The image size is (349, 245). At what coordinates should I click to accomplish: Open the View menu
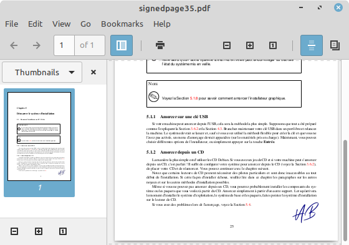pos(62,24)
